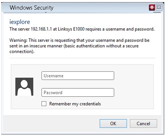The image size is (166, 136).
Task: Click the 192.168.1.1 address in message
Action: pos(41,29)
